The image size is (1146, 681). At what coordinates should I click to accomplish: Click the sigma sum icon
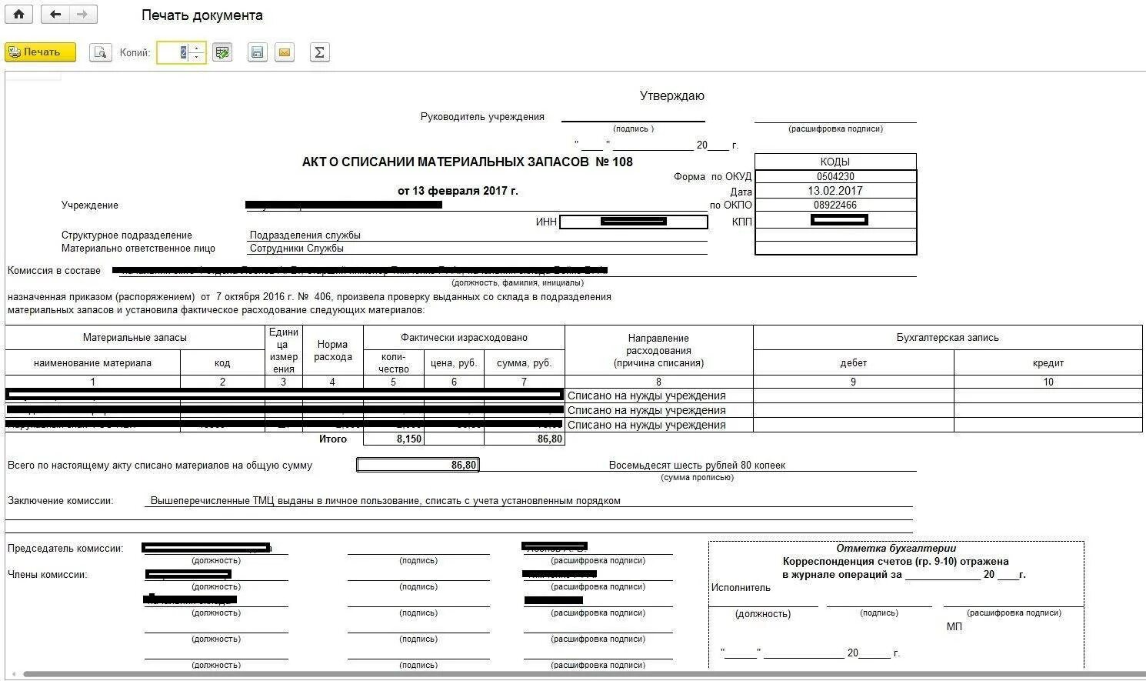coord(319,52)
